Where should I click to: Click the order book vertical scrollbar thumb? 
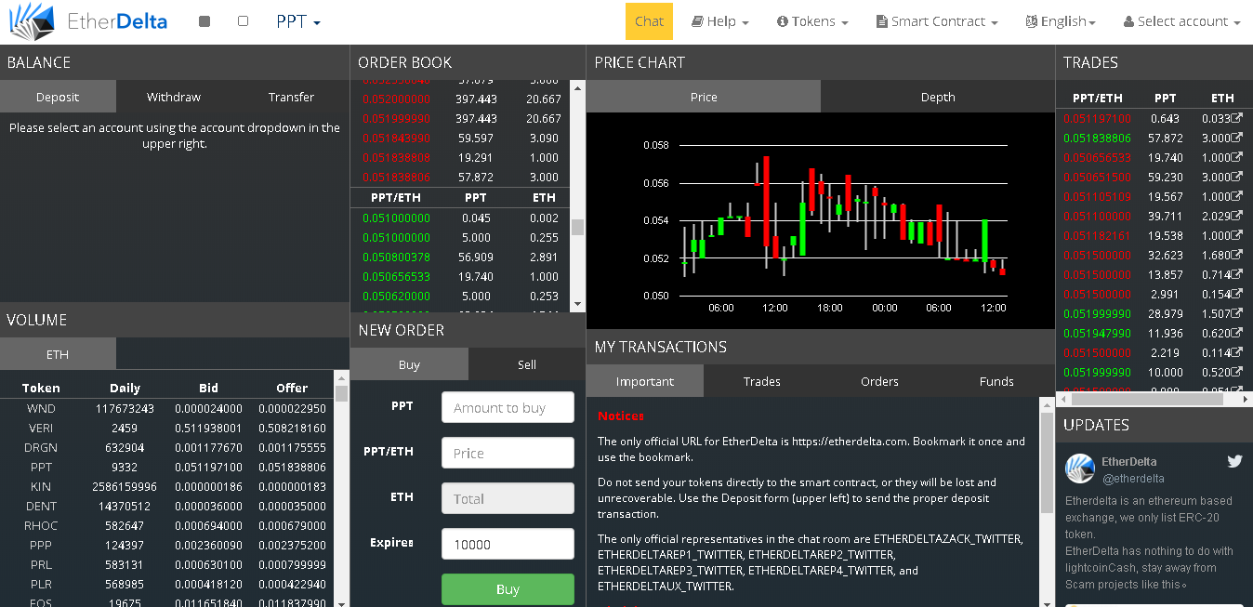pyautogui.click(x=577, y=227)
